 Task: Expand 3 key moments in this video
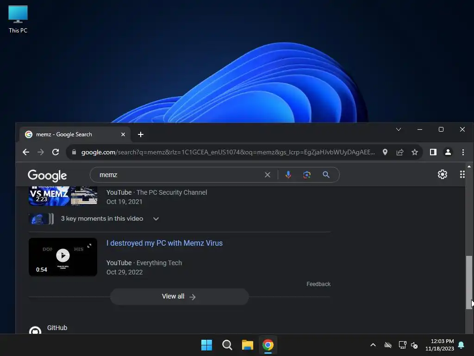pos(110,219)
